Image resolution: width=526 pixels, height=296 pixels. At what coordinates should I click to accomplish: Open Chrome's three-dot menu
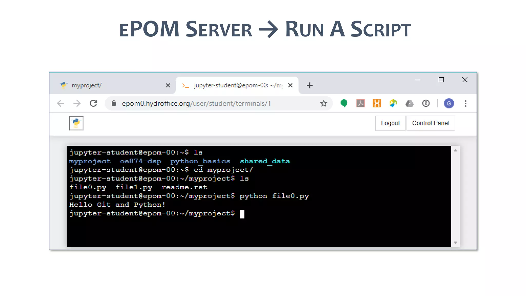(466, 103)
